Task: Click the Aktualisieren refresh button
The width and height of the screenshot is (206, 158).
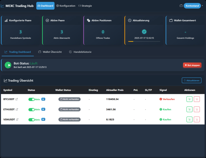Action: pos(192,80)
